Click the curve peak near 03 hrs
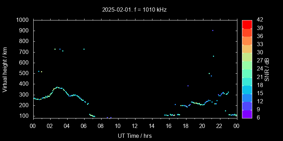The height and width of the screenshot is (141, 283). (x=57, y=87)
